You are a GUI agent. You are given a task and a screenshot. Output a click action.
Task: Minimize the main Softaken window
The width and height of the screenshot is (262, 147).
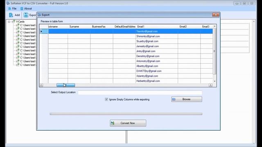(237, 3)
